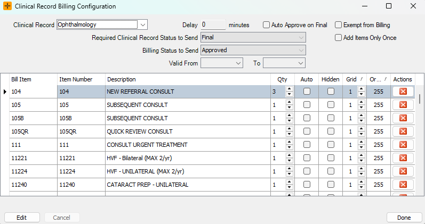
Task: Click the Done button
Action: point(404,218)
